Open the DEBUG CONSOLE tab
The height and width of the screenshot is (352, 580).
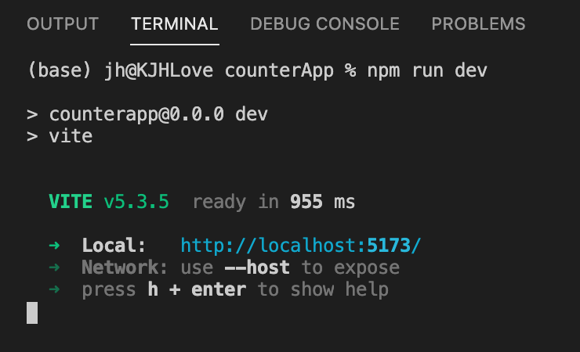tap(324, 24)
